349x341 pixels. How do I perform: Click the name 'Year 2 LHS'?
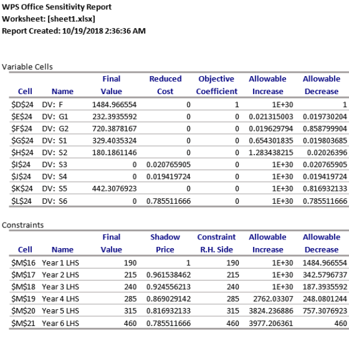click(x=60, y=275)
